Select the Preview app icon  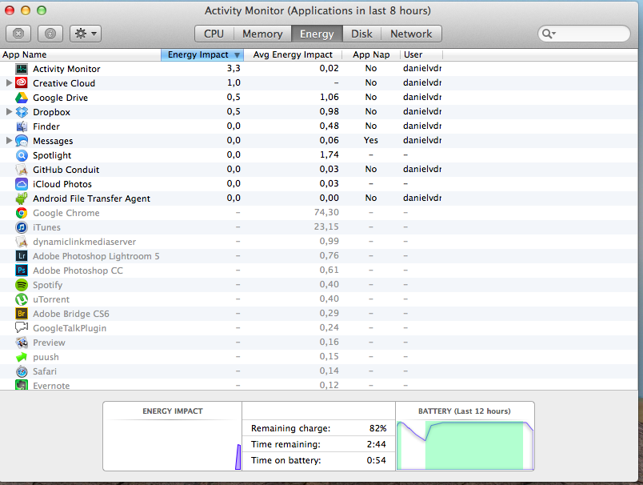(22, 343)
